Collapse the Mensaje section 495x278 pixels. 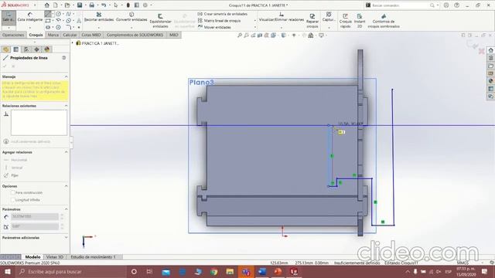[66, 76]
